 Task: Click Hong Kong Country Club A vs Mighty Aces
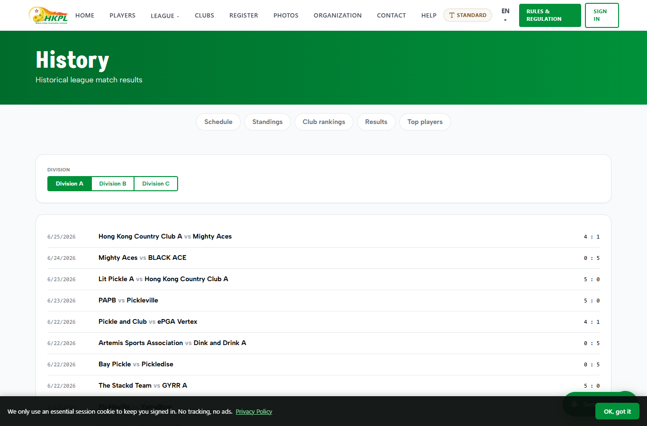pyautogui.click(x=165, y=237)
